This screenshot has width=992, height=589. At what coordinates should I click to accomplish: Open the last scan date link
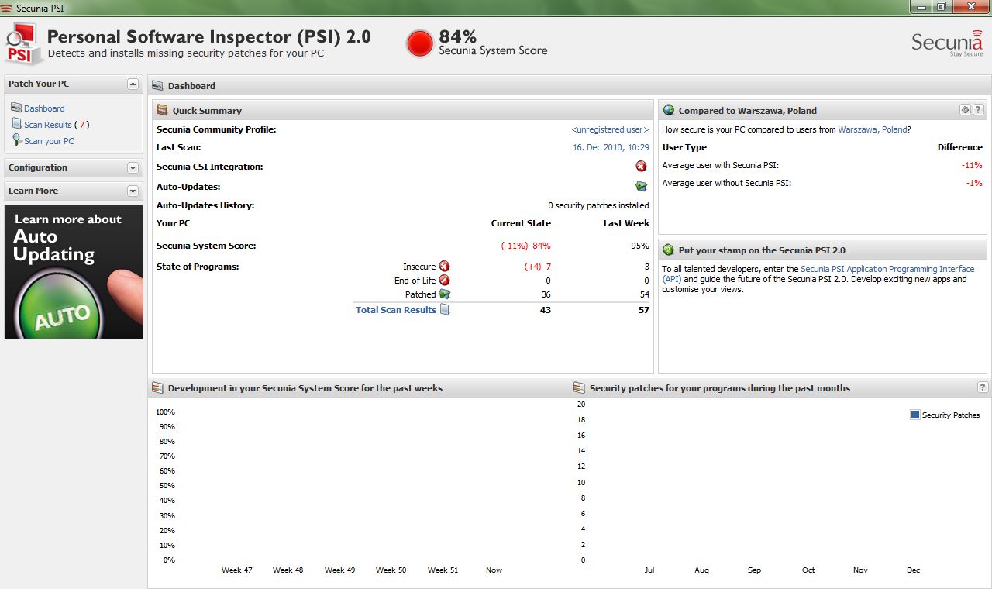611,147
